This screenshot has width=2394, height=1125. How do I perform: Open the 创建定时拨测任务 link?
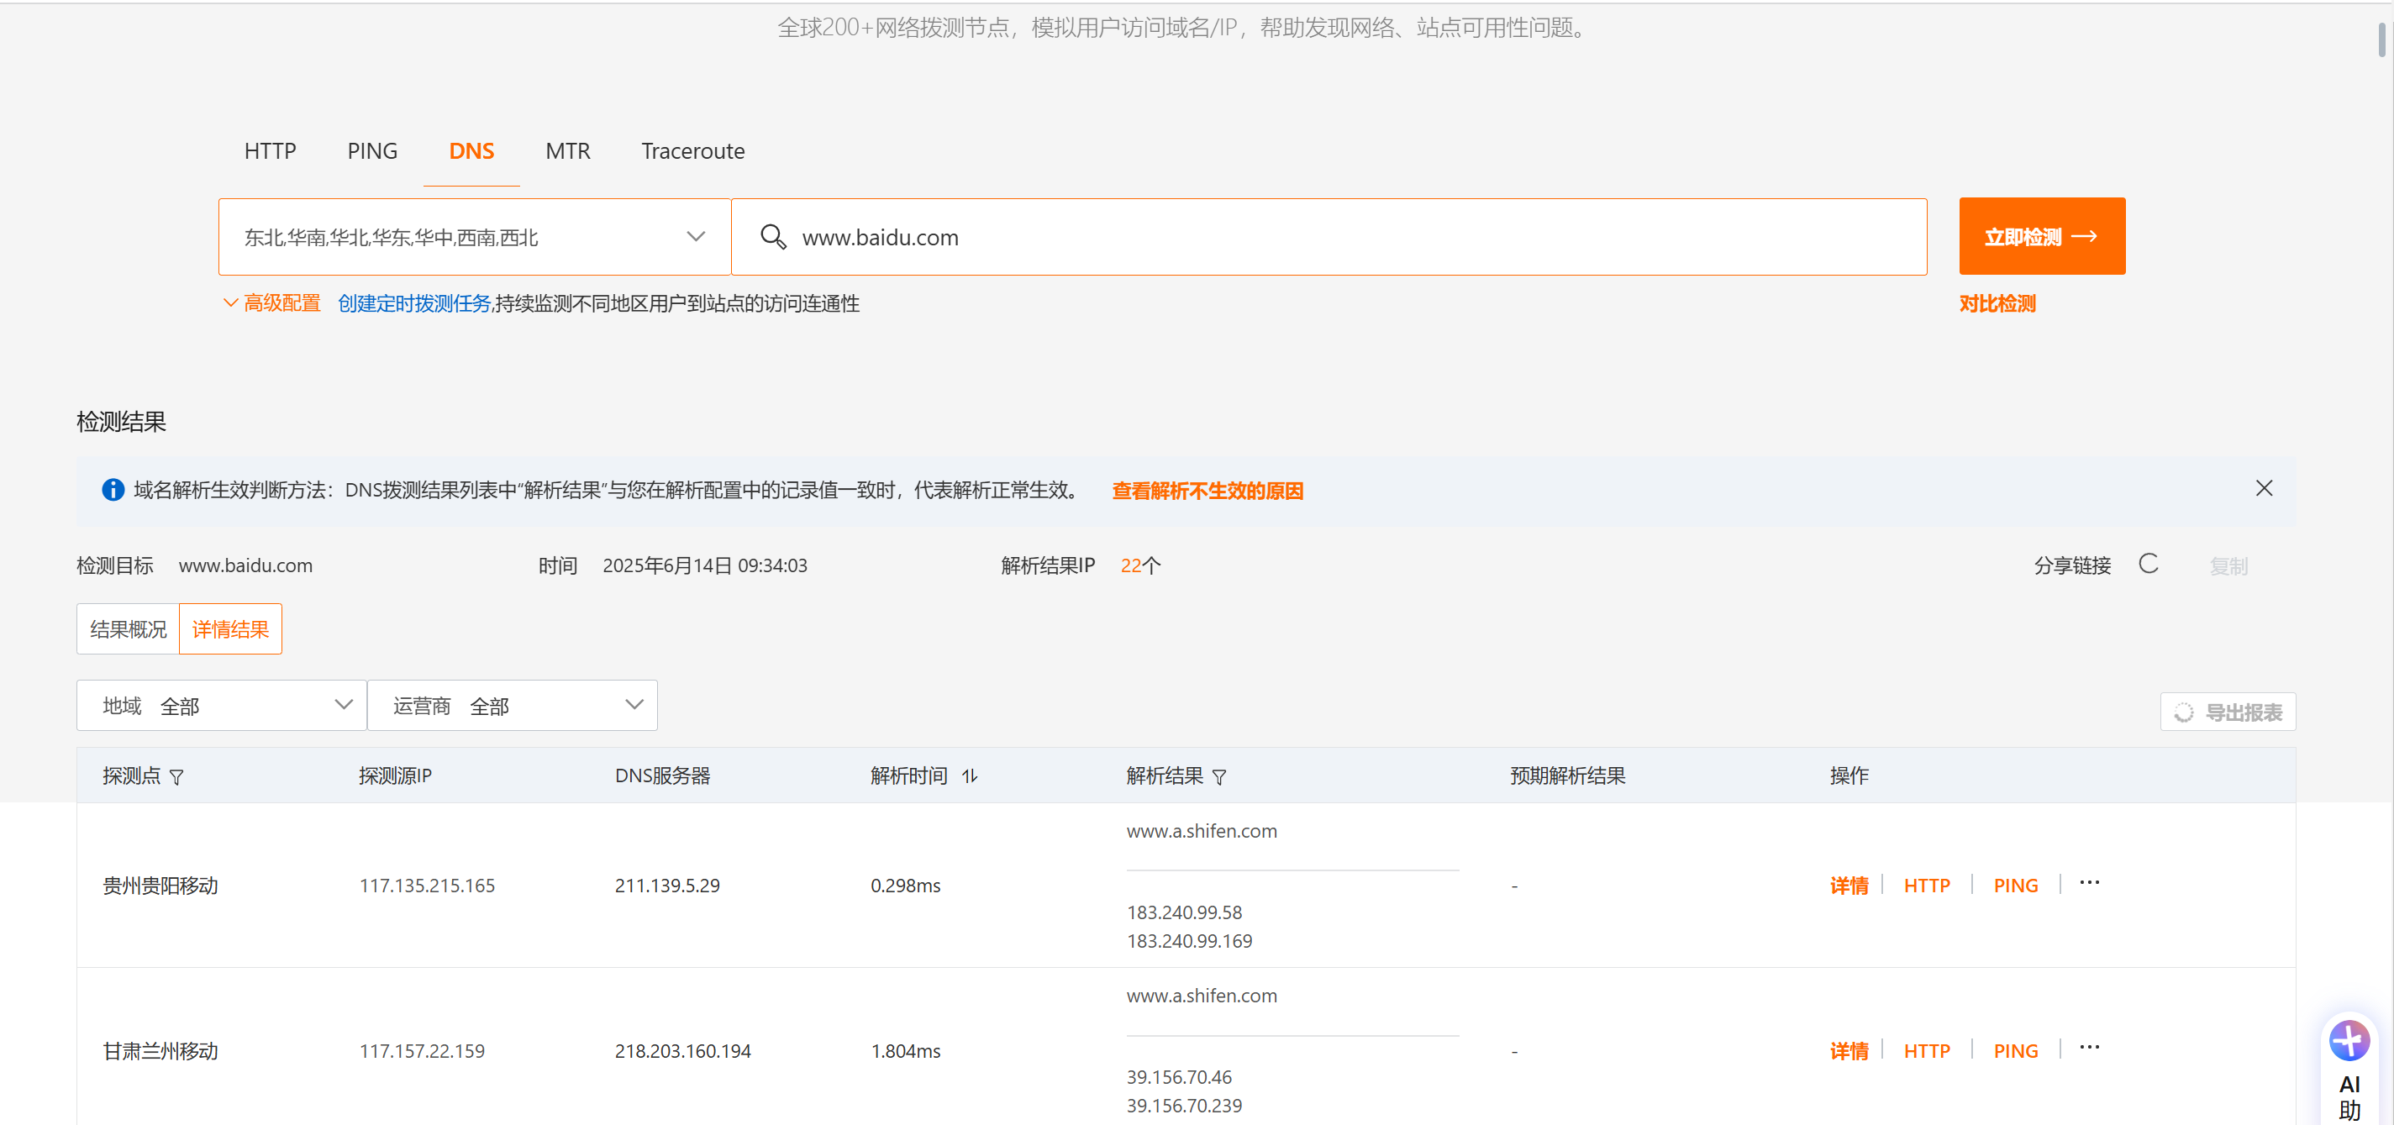pos(413,304)
